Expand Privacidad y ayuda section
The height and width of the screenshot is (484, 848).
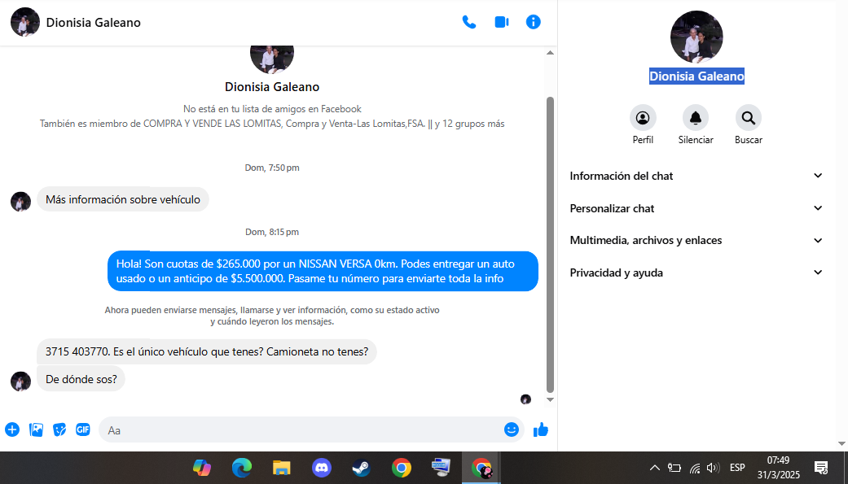coord(696,273)
